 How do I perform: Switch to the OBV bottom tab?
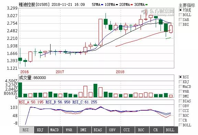coord(113,130)
